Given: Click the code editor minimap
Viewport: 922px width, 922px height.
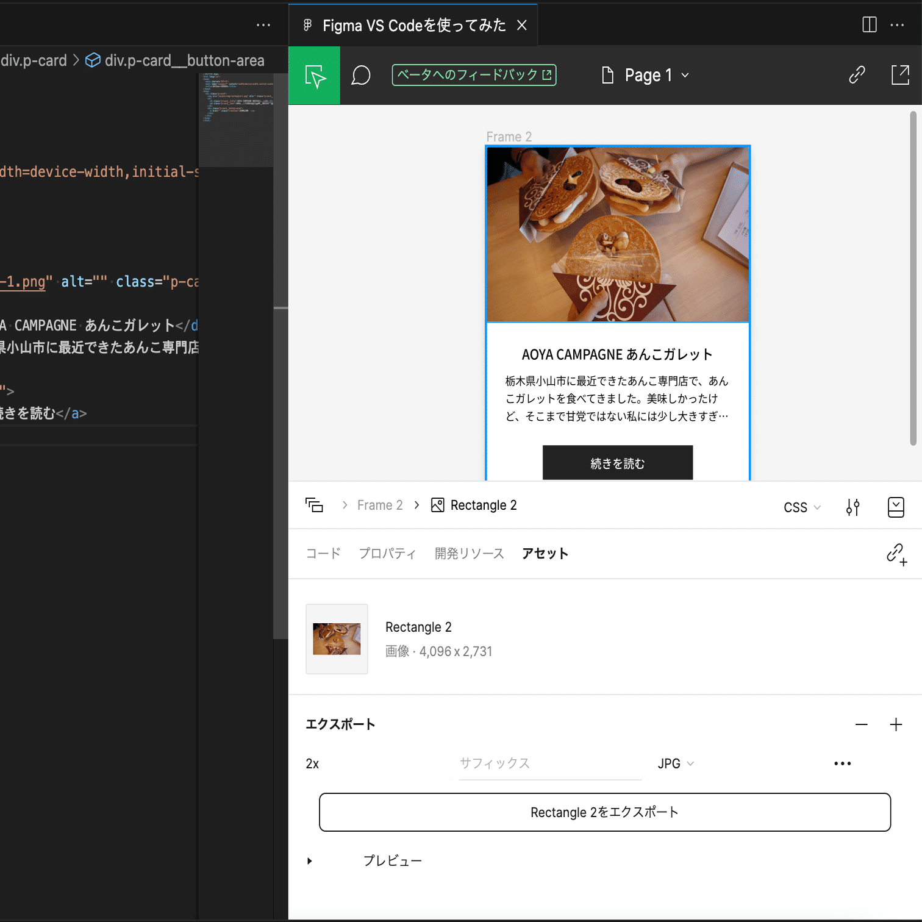Looking at the screenshot, I should click(237, 120).
